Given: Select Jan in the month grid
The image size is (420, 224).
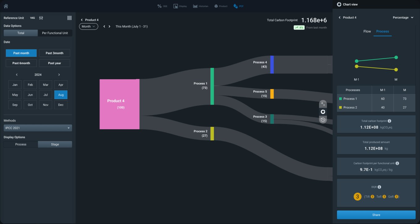Looking at the screenshot, I should [15, 85].
